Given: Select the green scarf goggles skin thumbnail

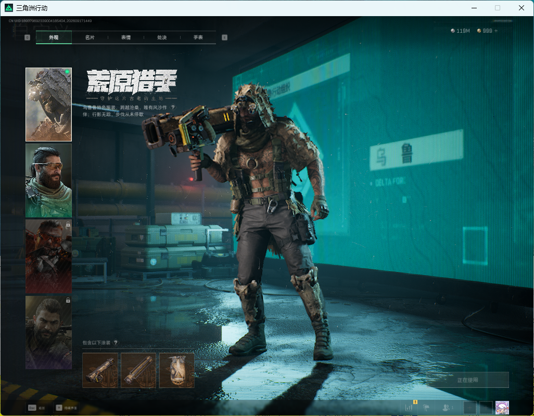Looking at the screenshot, I should (49, 180).
